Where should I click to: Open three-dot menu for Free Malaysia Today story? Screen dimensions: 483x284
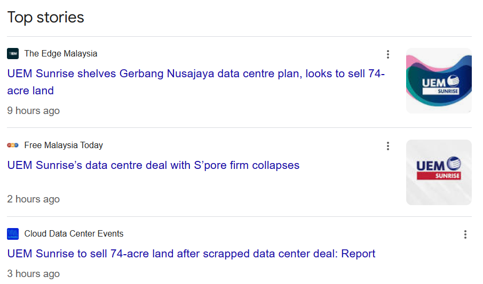tap(388, 146)
